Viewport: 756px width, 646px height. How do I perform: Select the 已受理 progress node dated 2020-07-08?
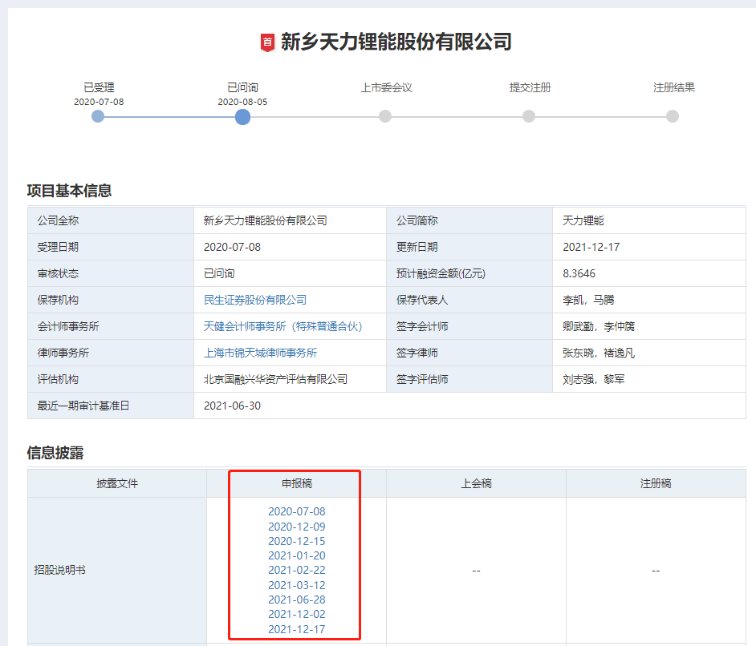point(98,116)
